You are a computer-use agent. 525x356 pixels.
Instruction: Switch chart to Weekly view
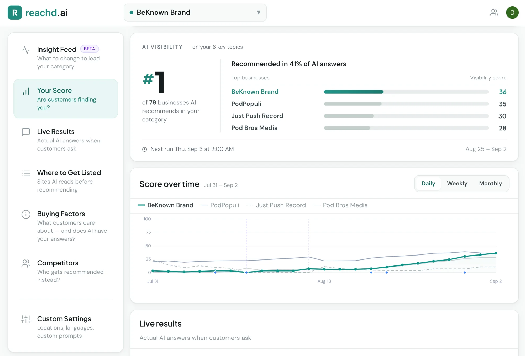[x=457, y=183]
